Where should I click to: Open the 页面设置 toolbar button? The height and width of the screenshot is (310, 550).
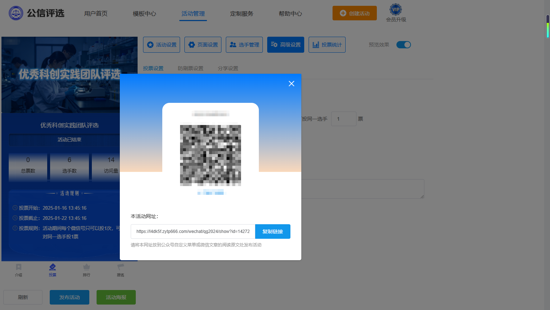tap(203, 45)
